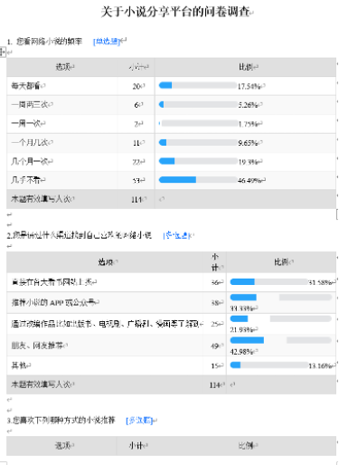Click the 17.54% bar for 每天都看
The height and width of the screenshot is (465, 339).
[x=198, y=86]
